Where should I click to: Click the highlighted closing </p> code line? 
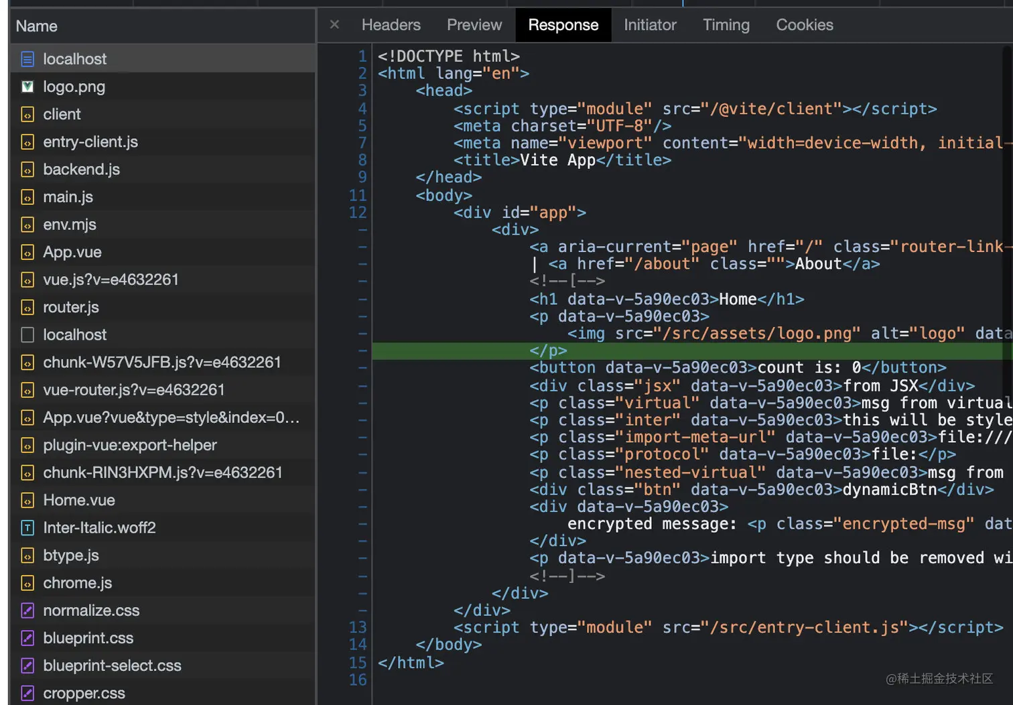[692, 350]
